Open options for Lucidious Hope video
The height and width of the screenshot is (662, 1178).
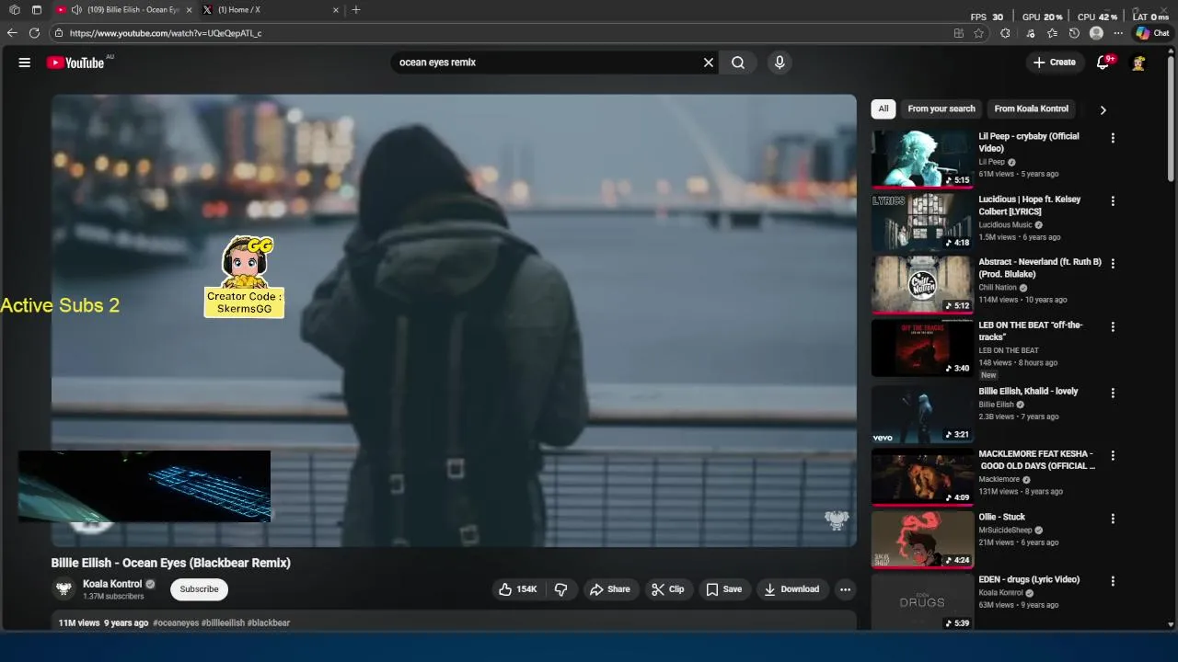[1113, 200]
